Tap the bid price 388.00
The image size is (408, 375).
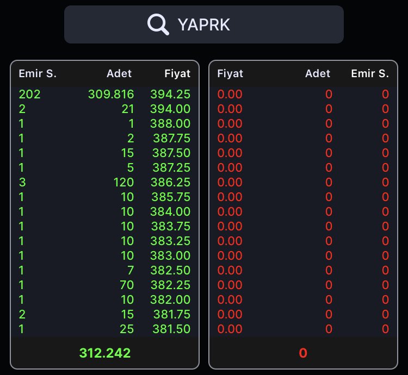pyautogui.click(x=170, y=123)
